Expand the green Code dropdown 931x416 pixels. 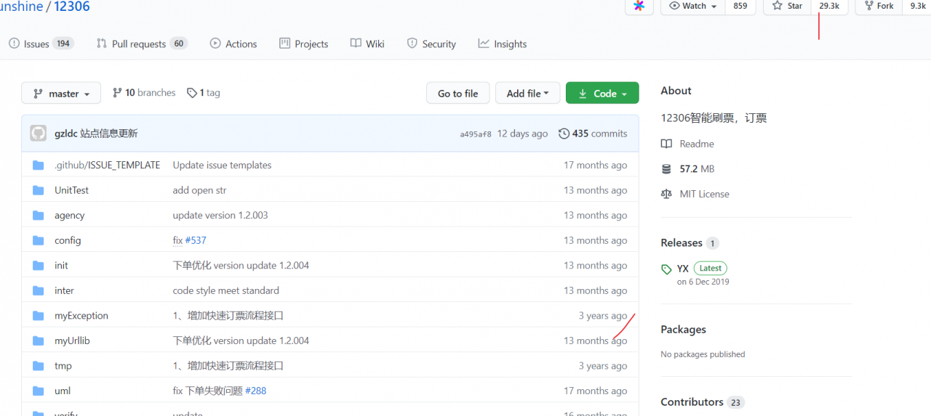tap(602, 93)
